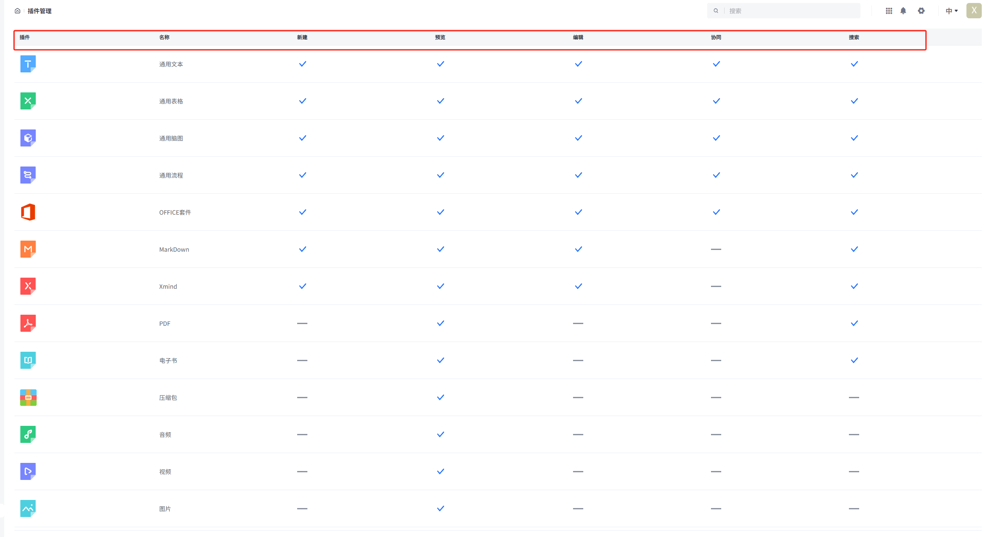Click the 搜索 column header
Viewport: 989px width, 537px height.
click(x=854, y=37)
